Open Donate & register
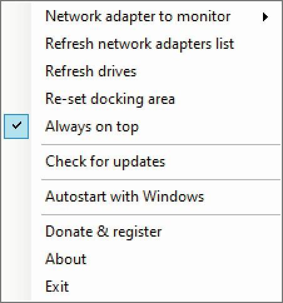This screenshot has height=303, width=283. (141, 232)
